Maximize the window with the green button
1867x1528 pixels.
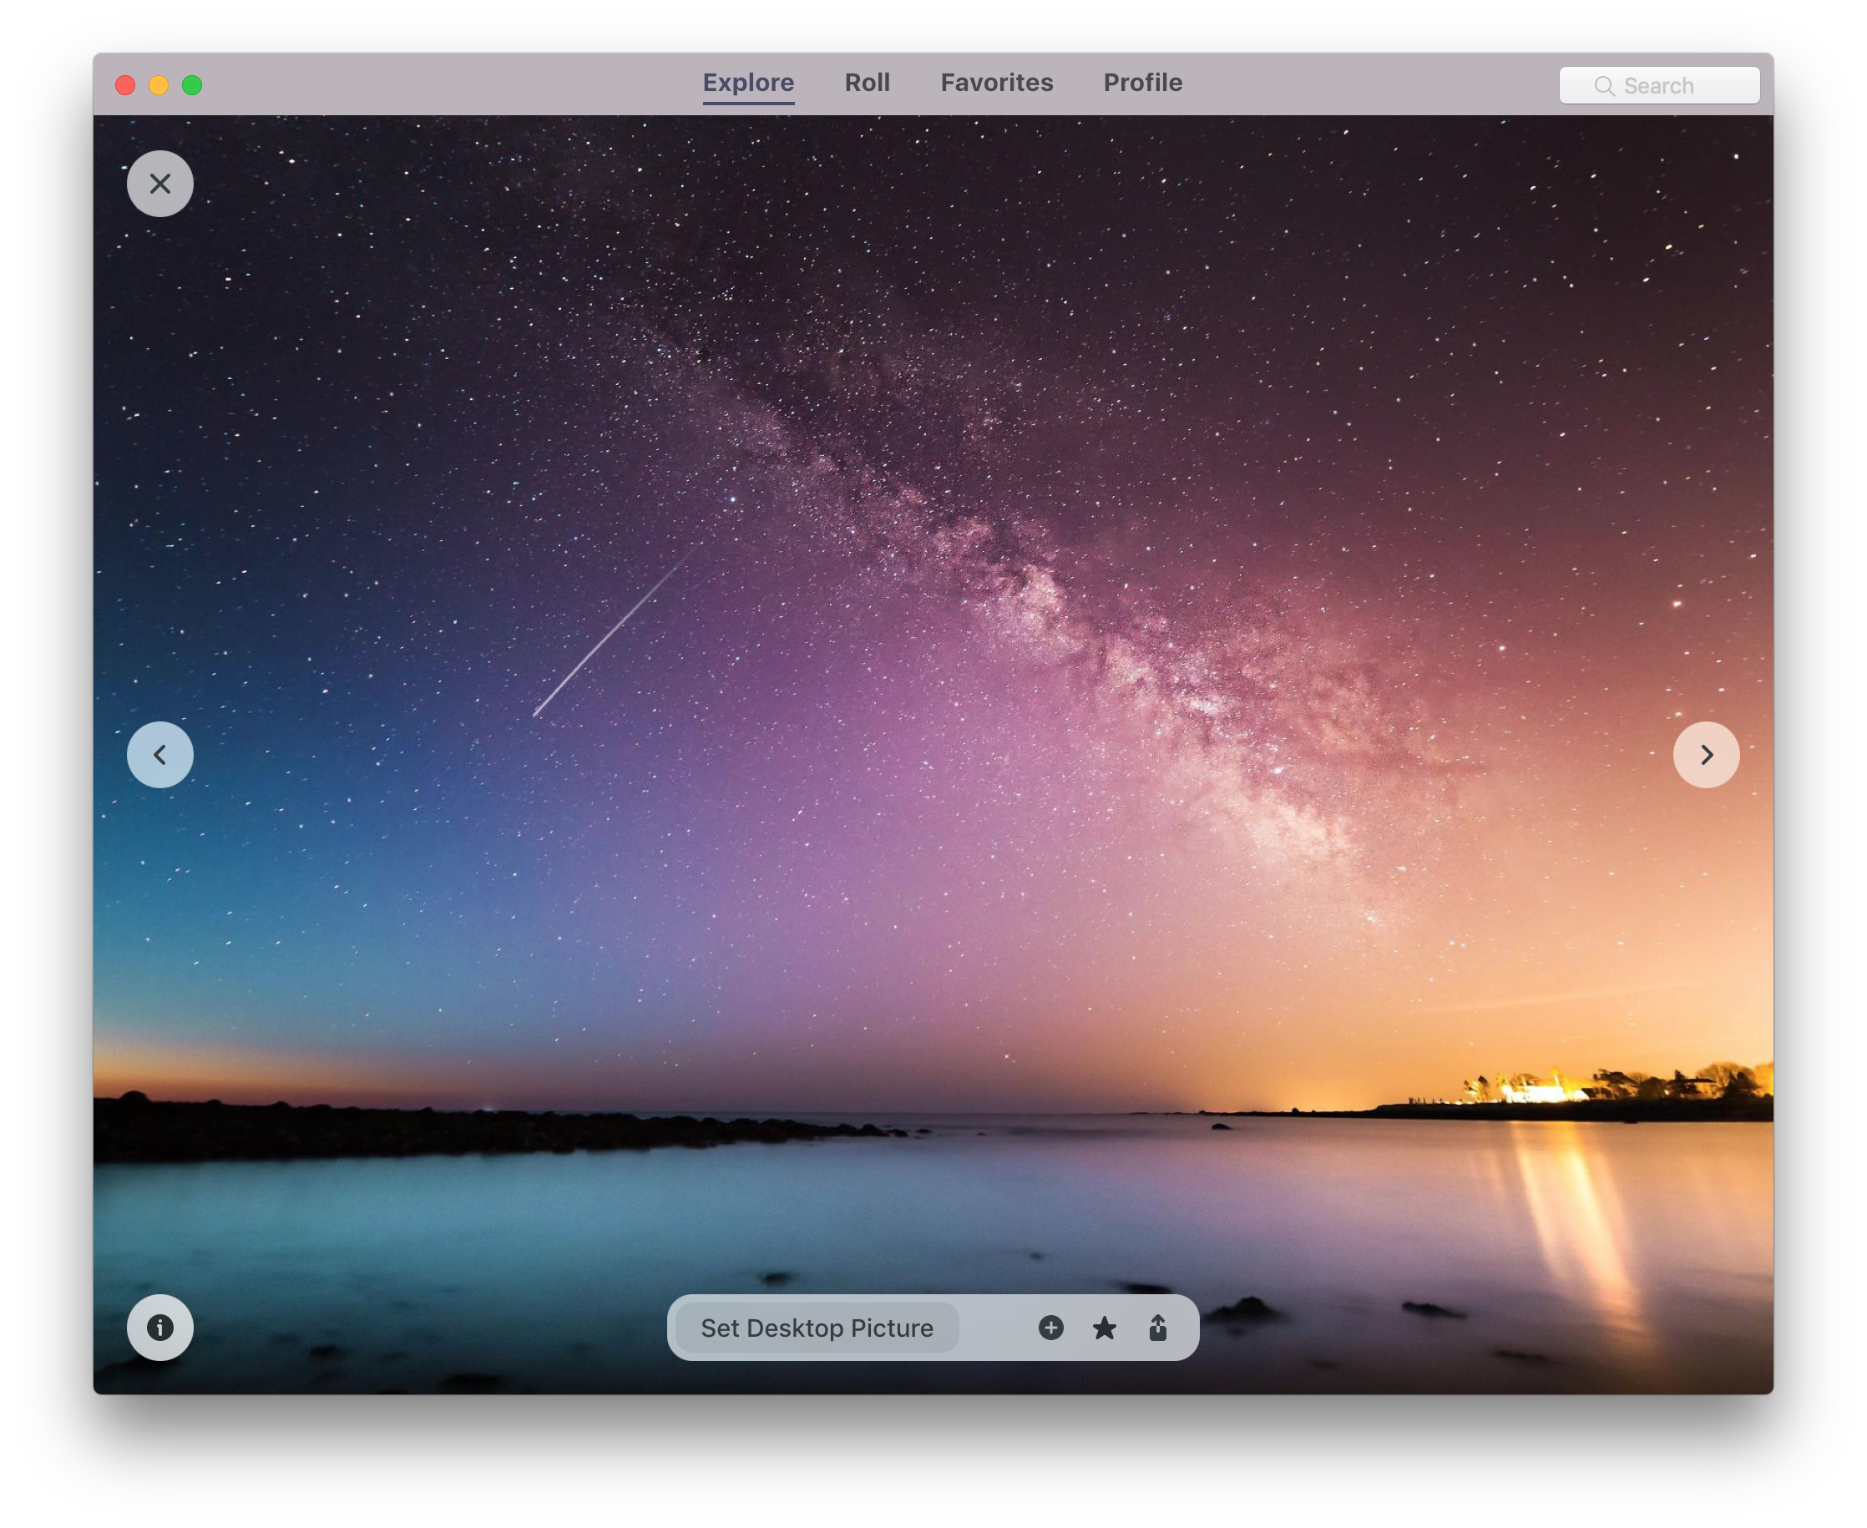click(x=192, y=85)
